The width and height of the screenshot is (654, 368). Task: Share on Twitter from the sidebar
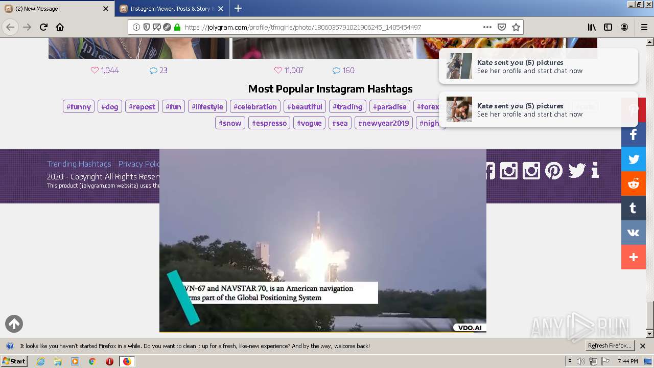pyautogui.click(x=634, y=159)
